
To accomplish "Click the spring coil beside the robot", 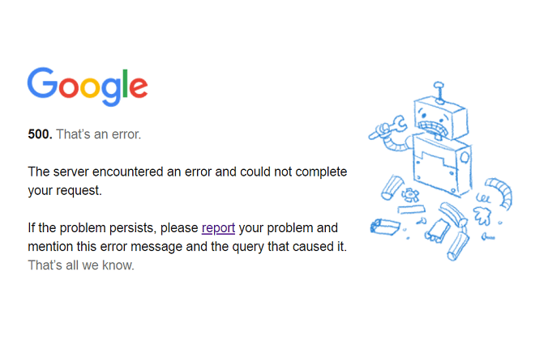I will click(x=483, y=197).
